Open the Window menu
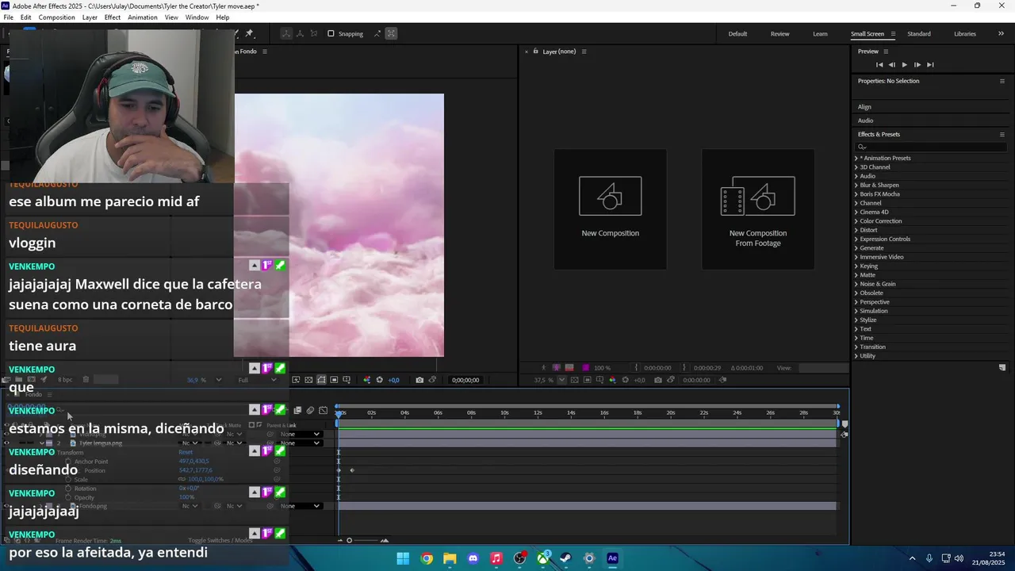Viewport: 1015px width, 571px height. click(x=197, y=17)
